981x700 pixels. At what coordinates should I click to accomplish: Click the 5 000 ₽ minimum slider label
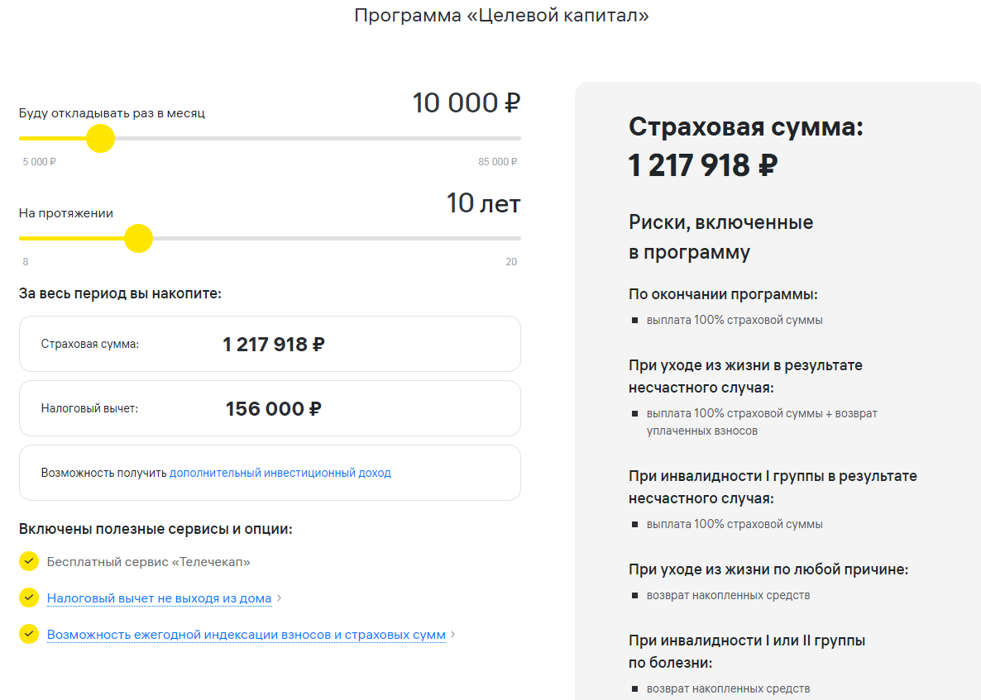coord(39,162)
